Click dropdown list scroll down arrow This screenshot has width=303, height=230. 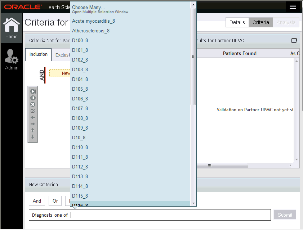tap(193, 203)
